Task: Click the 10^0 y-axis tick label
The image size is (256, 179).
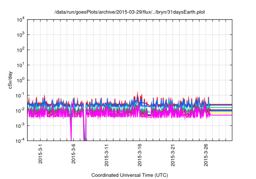Action: [x=21, y=80]
